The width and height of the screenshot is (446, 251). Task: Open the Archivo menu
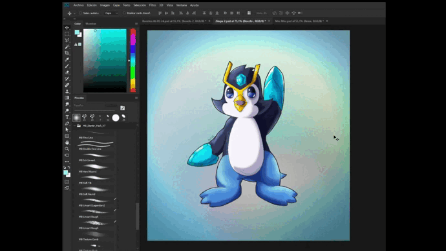78,5
